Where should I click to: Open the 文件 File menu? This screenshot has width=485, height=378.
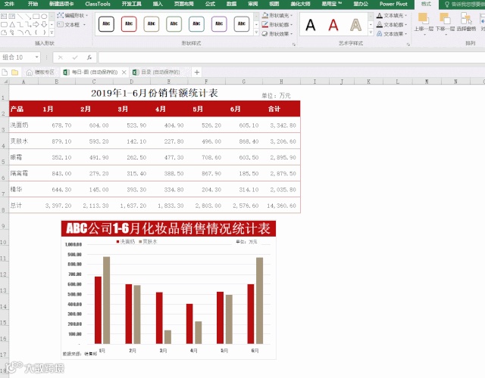9,4
